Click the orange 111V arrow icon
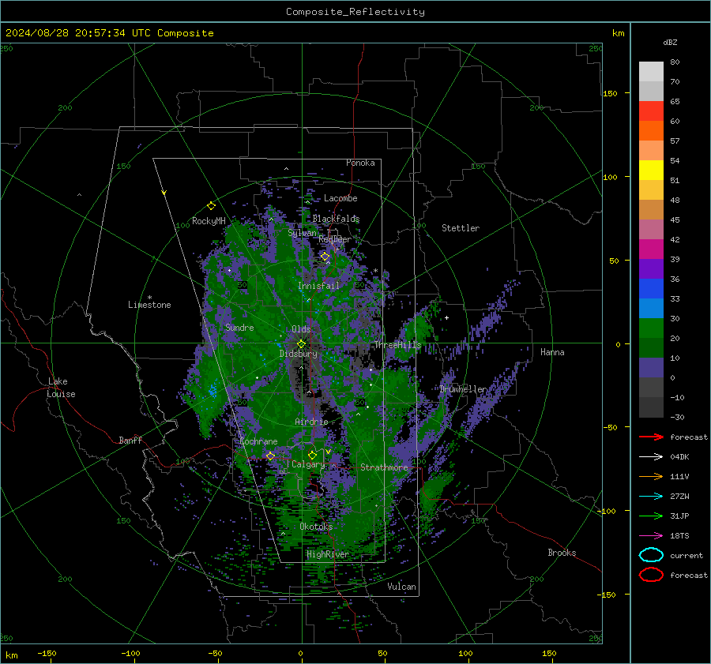The image size is (711, 664). [x=651, y=476]
